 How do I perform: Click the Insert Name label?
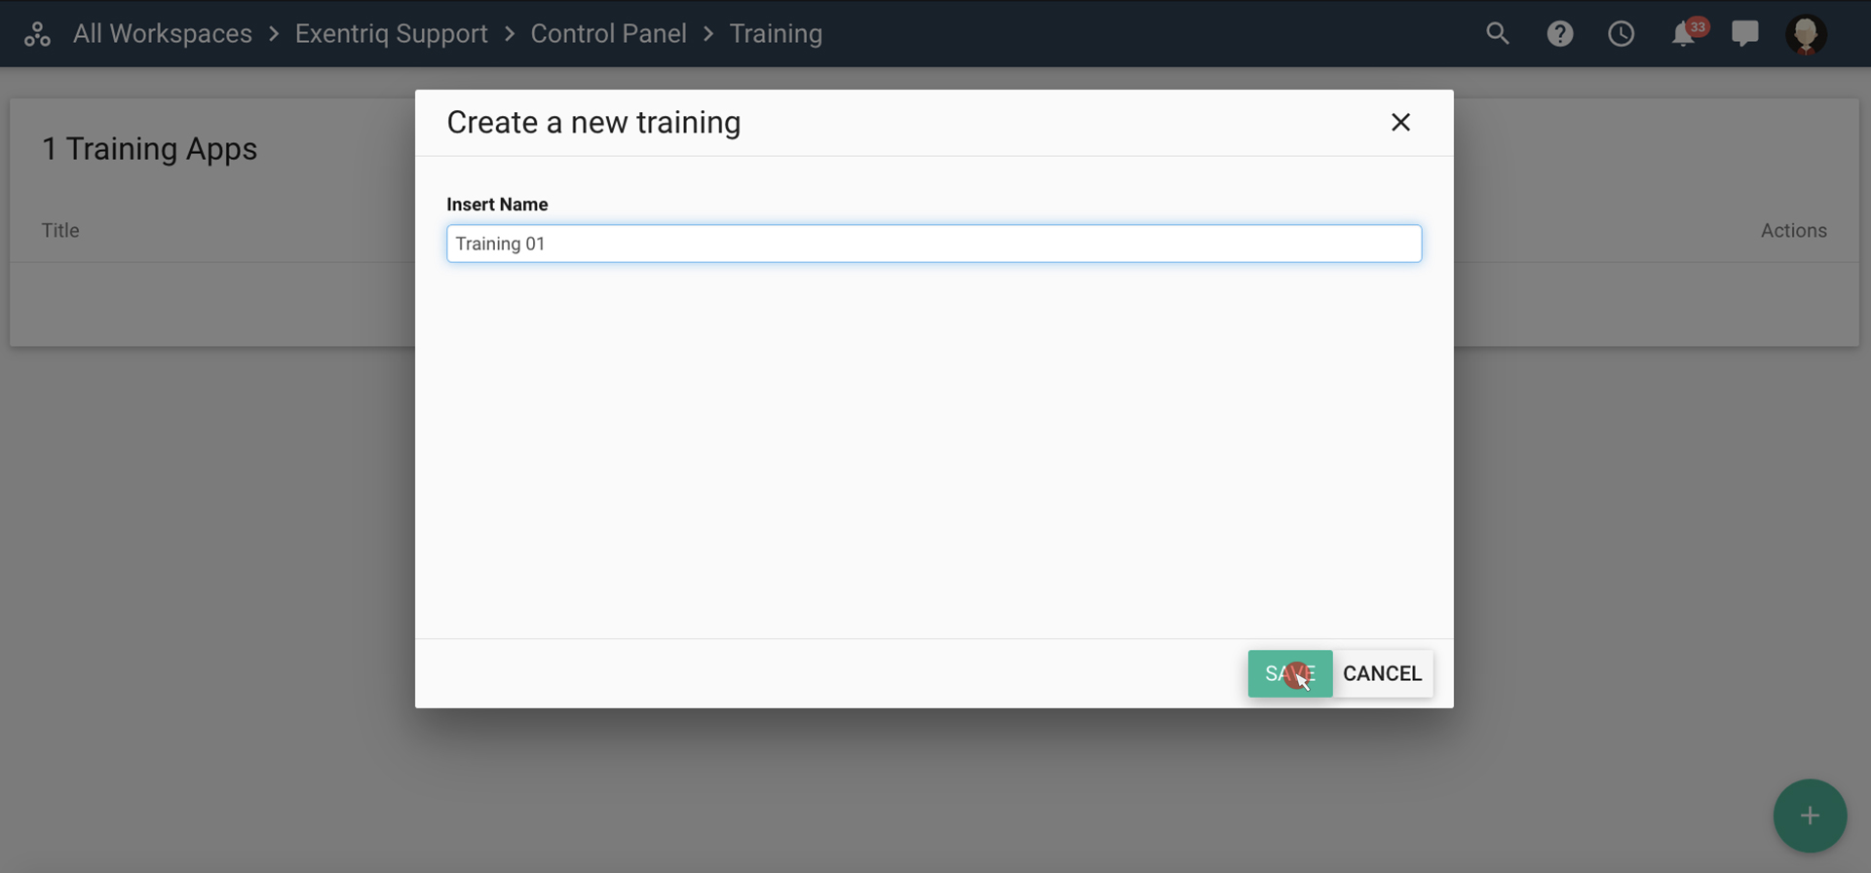tap(497, 205)
